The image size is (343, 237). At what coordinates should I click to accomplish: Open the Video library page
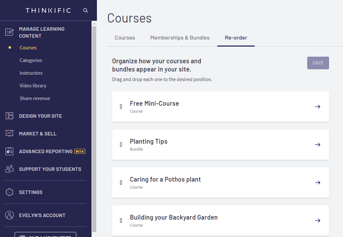(33, 86)
